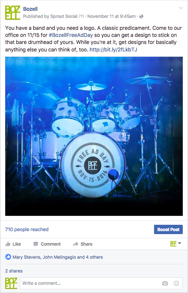
Task: Open the drum kit photo
Action: click(94, 136)
